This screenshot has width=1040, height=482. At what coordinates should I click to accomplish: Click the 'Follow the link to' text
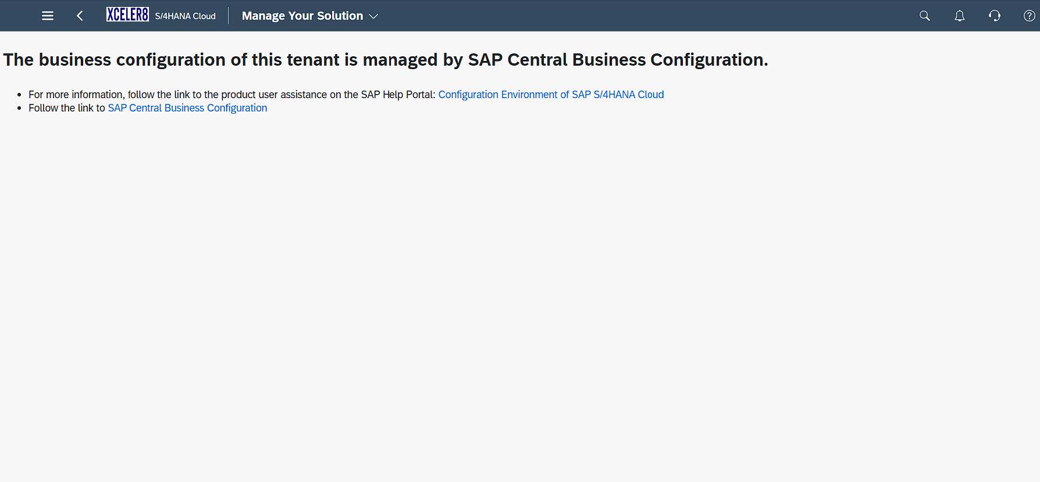point(67,108)
